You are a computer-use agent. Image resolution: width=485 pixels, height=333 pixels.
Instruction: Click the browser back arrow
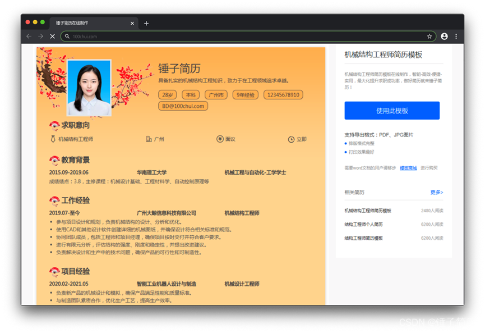pos(29,37)
